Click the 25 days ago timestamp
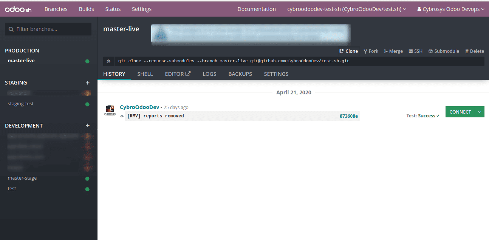 pos(176,108)
